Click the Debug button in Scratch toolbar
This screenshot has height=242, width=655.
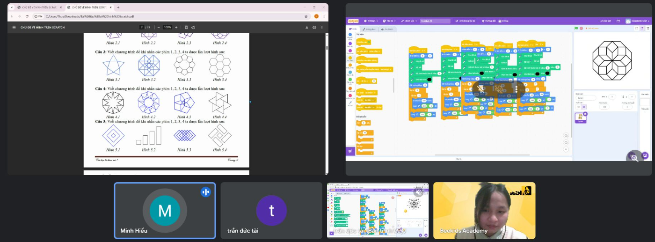503,21
